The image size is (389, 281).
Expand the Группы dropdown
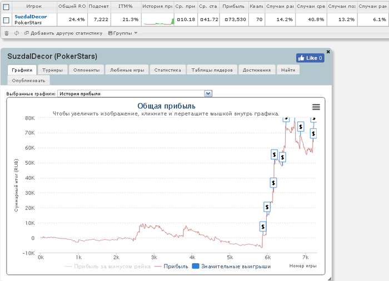click(x=123, y=33)
